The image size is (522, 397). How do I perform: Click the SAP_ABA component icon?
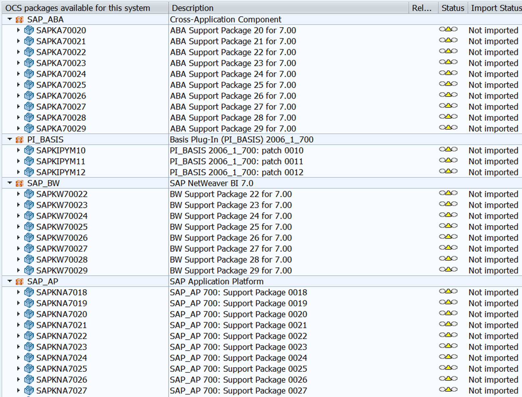pyautogui.click(x=19, y=19)
